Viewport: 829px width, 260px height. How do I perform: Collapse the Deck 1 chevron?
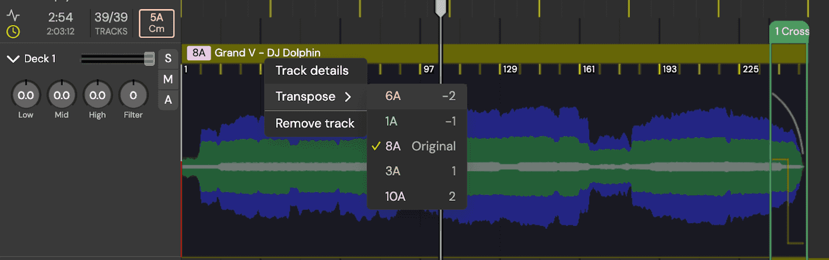click(x=13, y=59)
